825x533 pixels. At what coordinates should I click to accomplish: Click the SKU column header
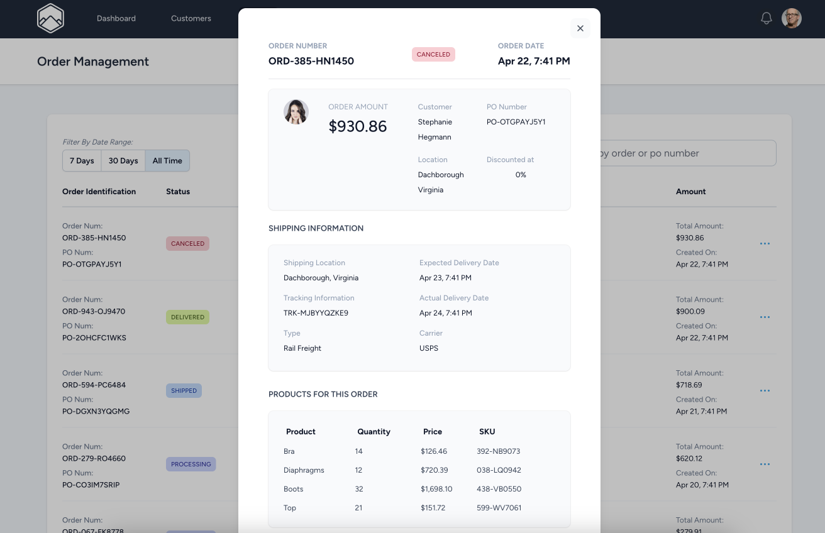(487, 432)
